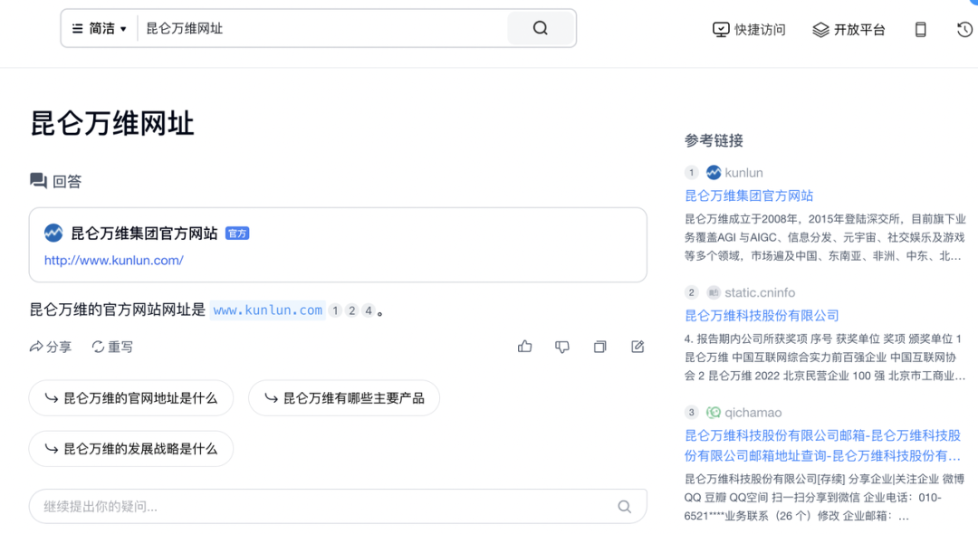Click the edit pencil icon
The height and width of the screenshot is (534, 978).
pyautogui.click(x=637, y=347)
